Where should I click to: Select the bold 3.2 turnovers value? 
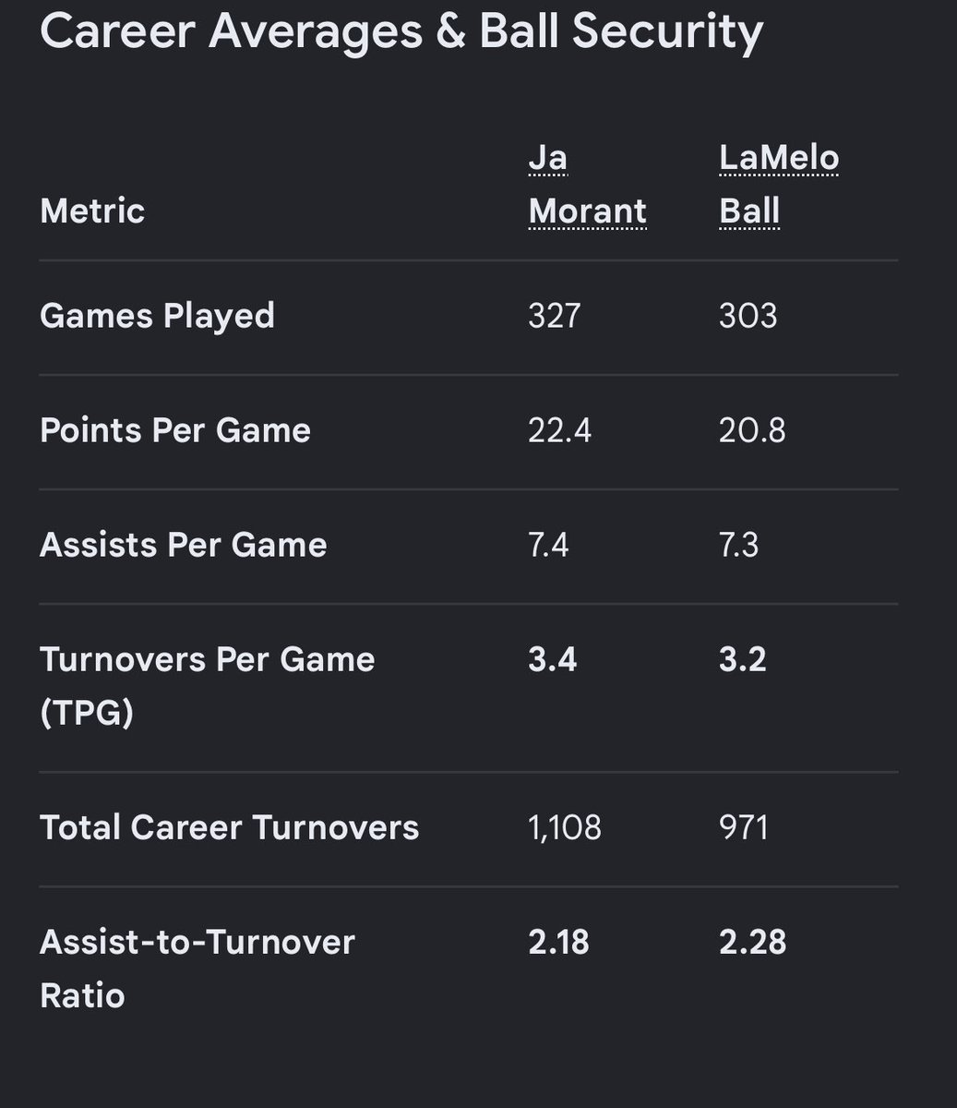click(743, 659)
